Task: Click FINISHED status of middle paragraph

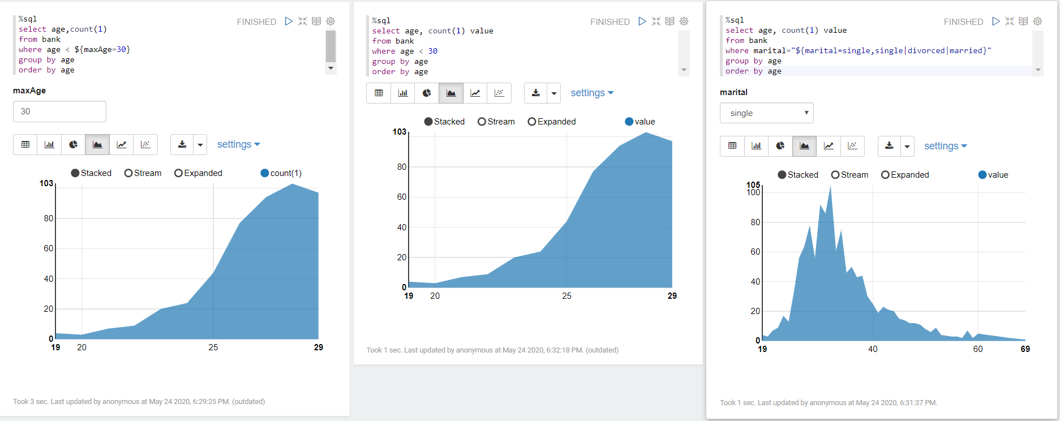Action: point(610,22)
